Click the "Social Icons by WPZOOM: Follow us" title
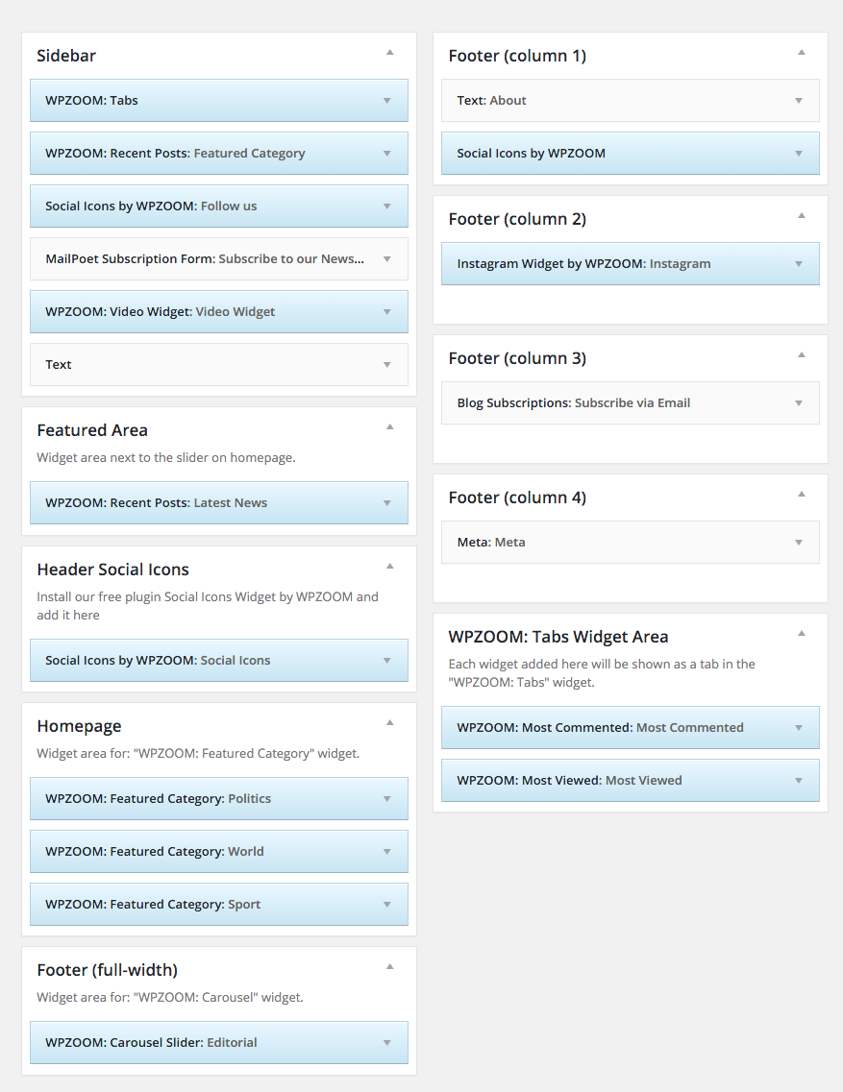The width and height of the screenshot is (843, 1092). point(151,206)
